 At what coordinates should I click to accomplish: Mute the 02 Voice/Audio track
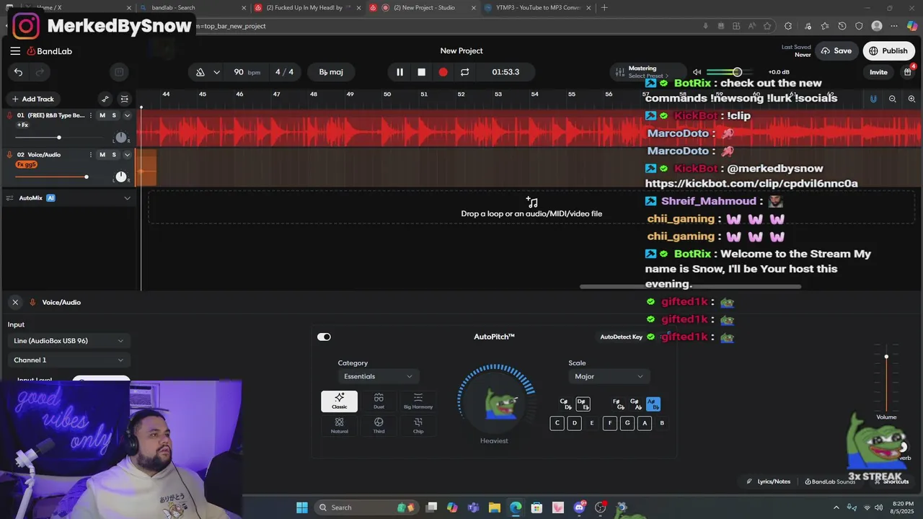(102, 155)
